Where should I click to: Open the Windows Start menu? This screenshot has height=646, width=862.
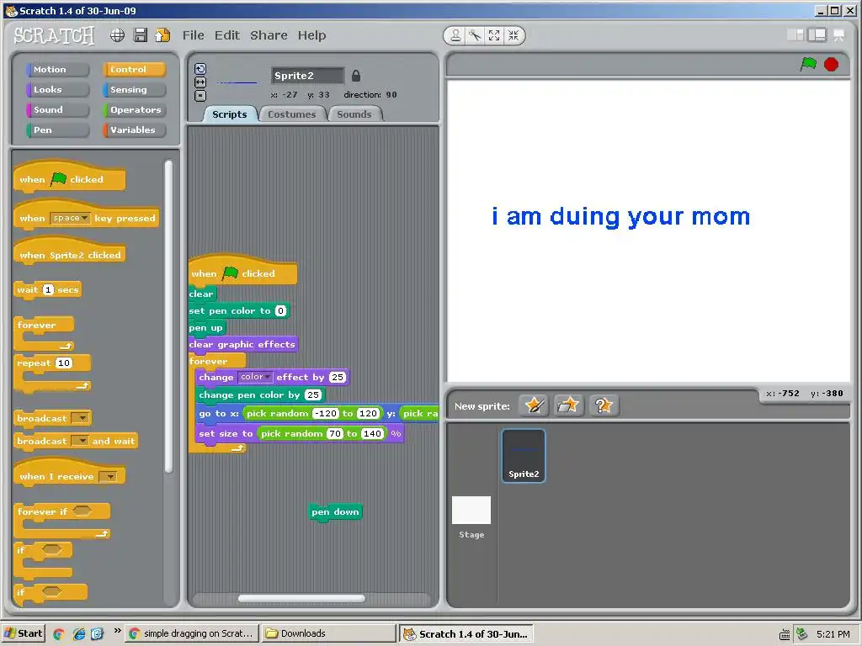tap(23, 633)
